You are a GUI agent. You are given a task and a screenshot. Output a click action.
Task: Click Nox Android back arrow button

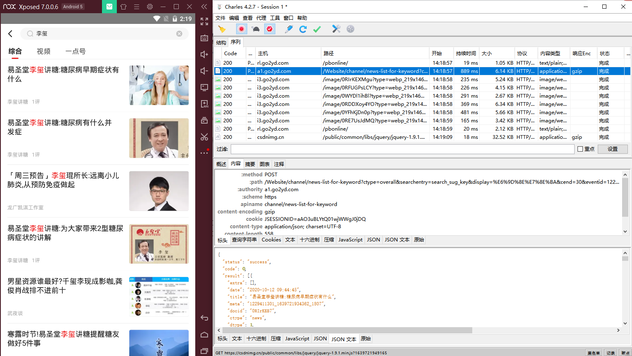tap(204, 318)
